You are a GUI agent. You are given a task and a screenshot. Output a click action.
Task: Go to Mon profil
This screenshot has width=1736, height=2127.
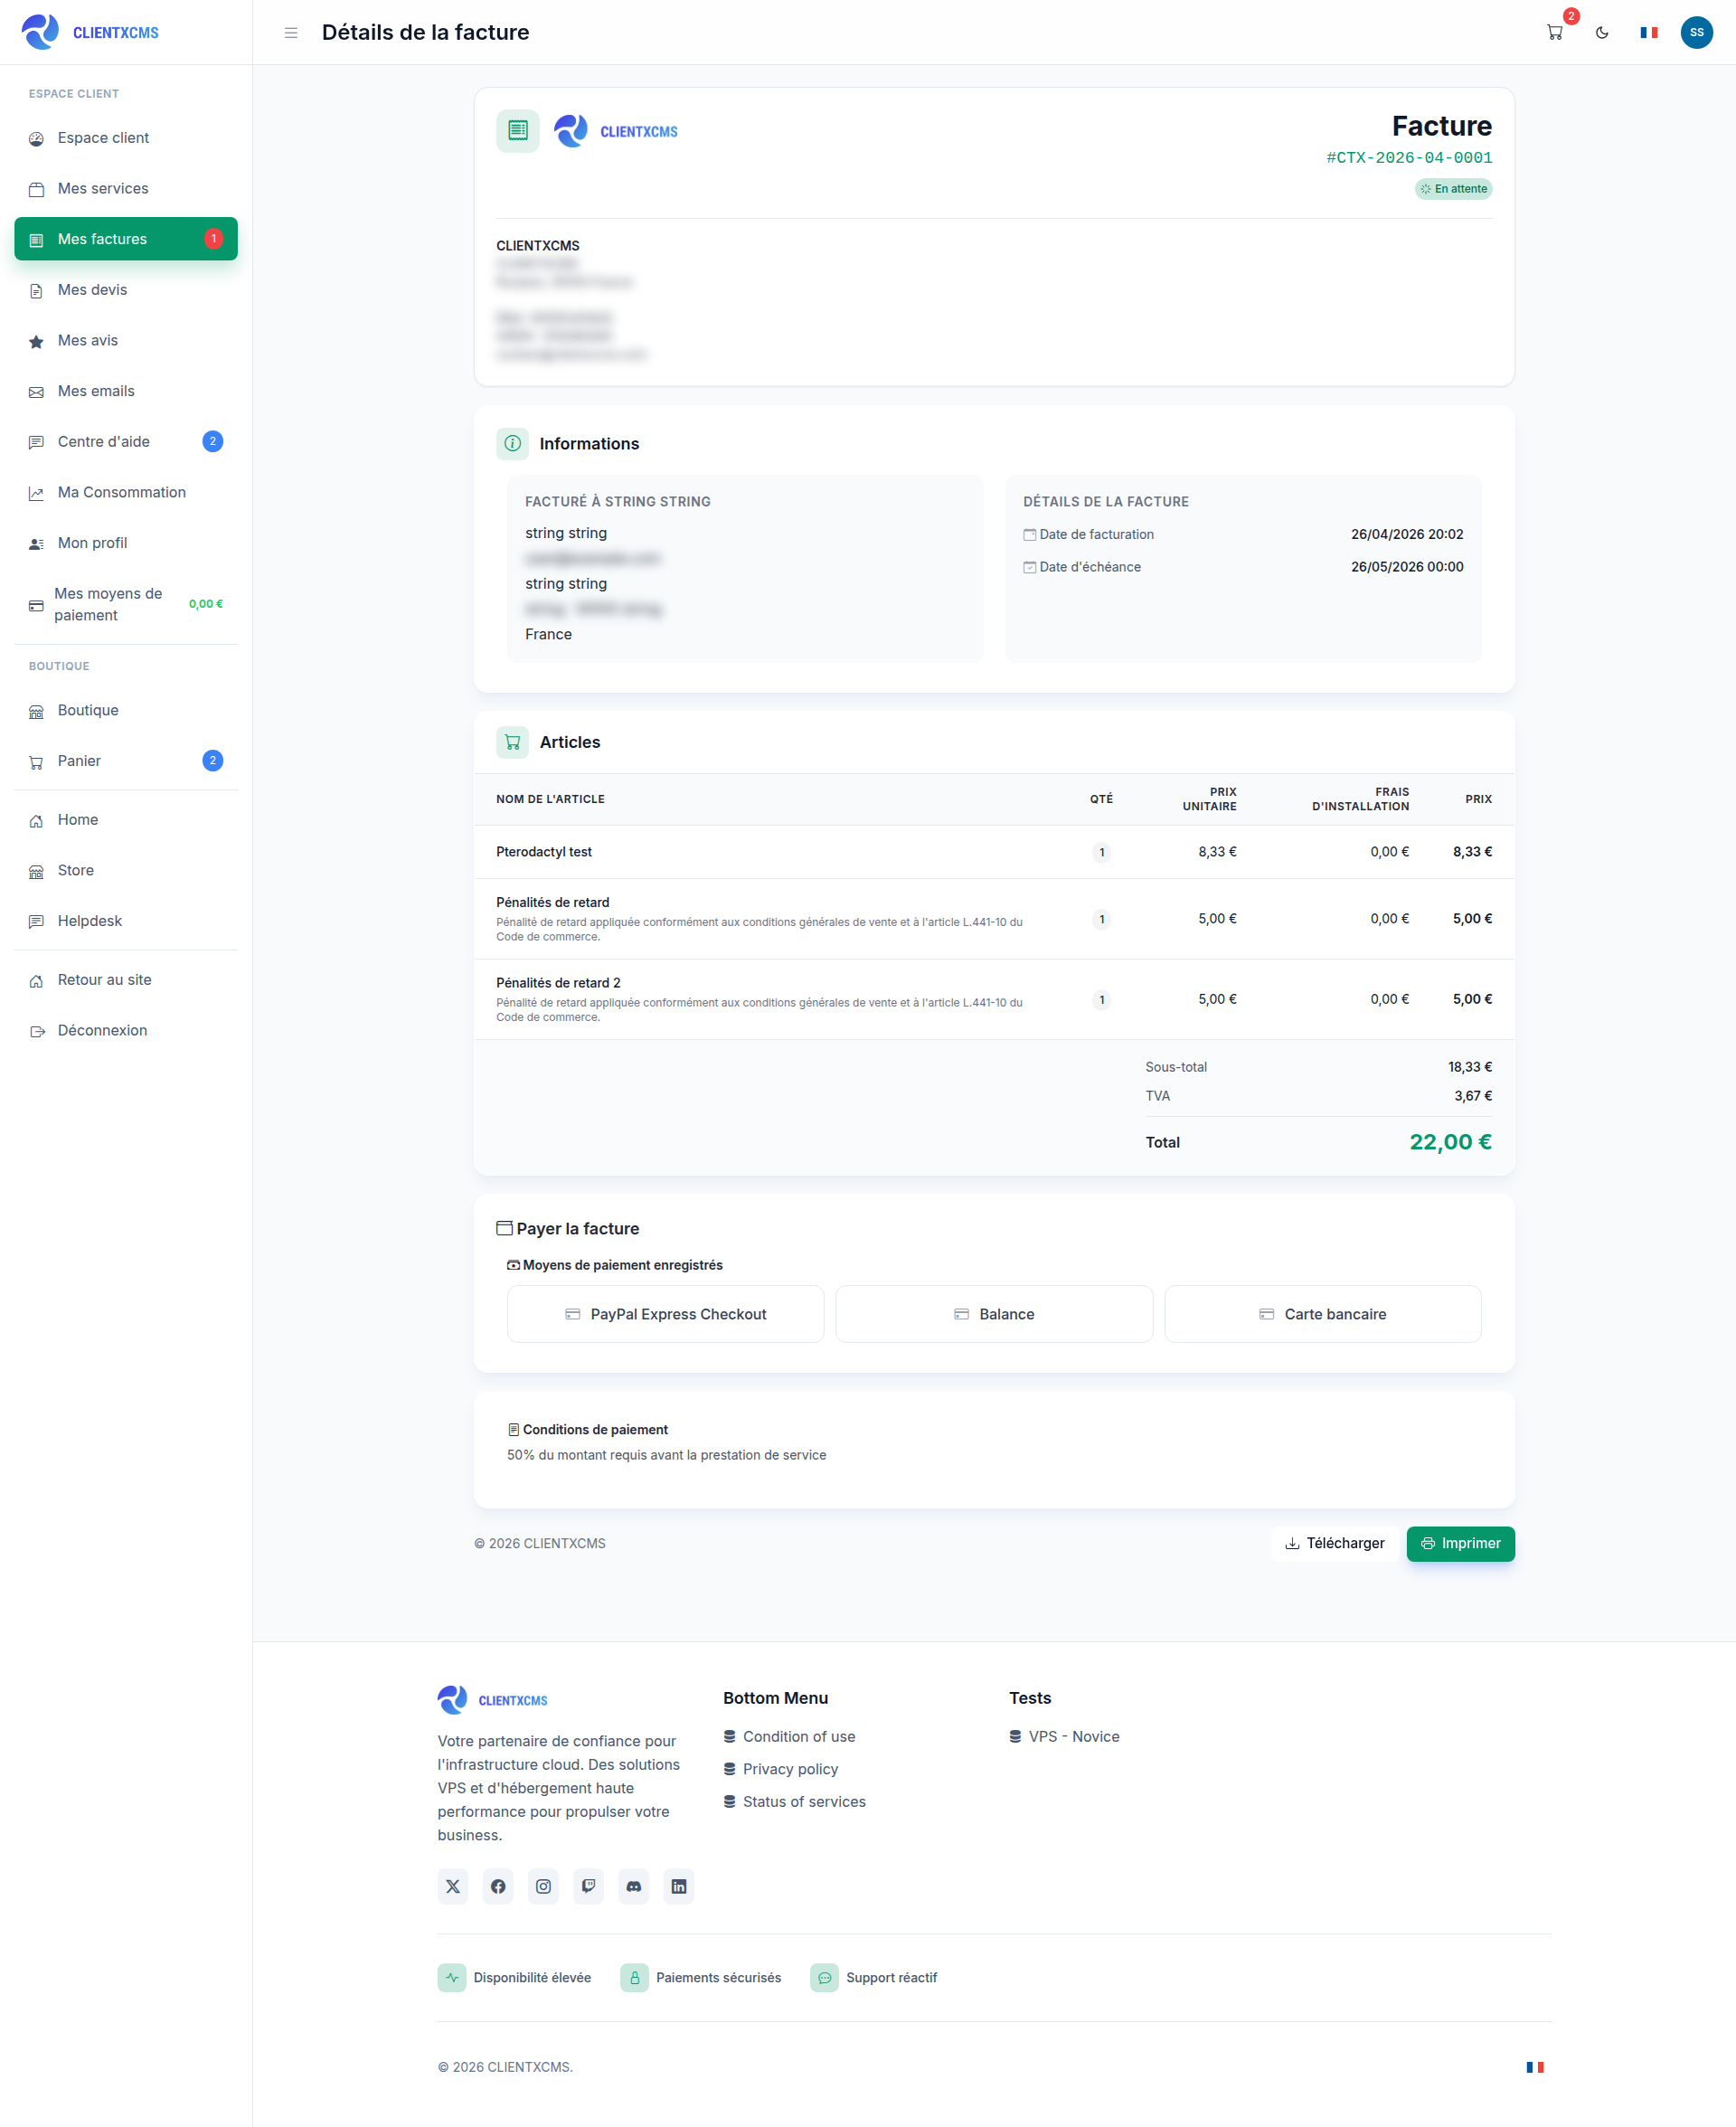click(x=126, y=543)
